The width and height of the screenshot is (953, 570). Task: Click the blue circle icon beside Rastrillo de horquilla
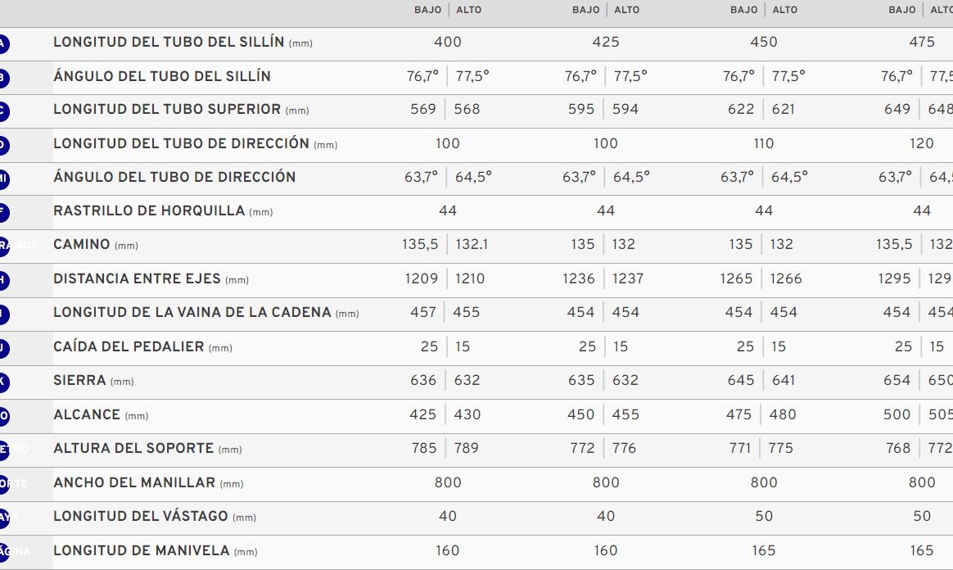click(x=2, y=213)
